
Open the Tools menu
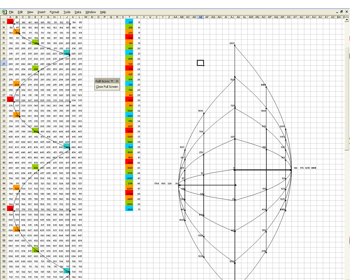pyautogui.click(x=67, y=12)
